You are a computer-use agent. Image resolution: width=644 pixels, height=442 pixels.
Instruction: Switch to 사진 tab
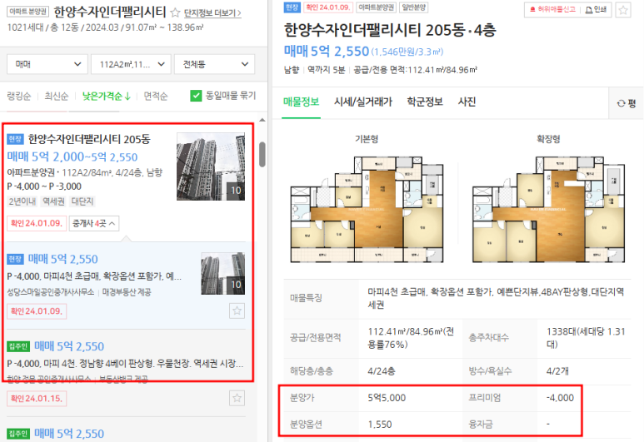(467, 102)
